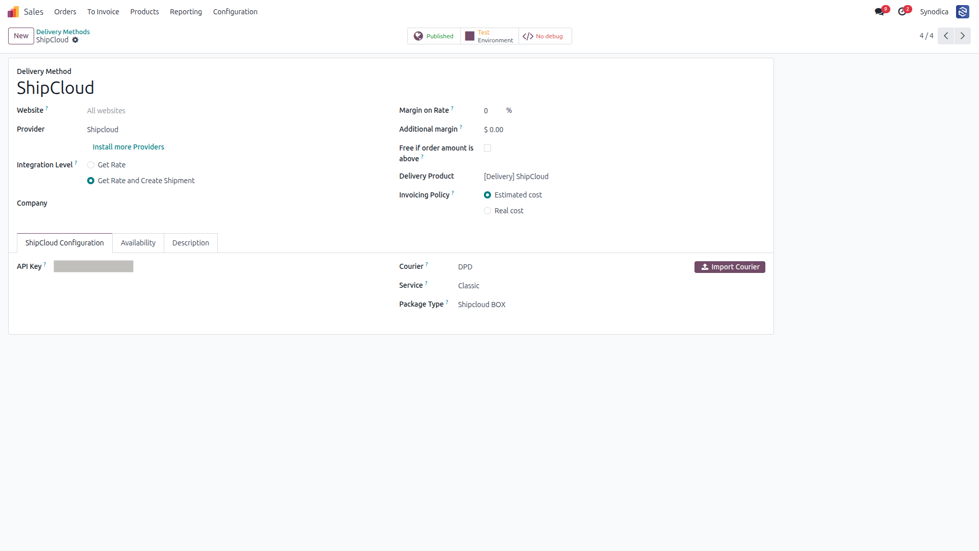Open the Orders menu
The width and height of the screenshot is (979, 551).
pos(65,12)
